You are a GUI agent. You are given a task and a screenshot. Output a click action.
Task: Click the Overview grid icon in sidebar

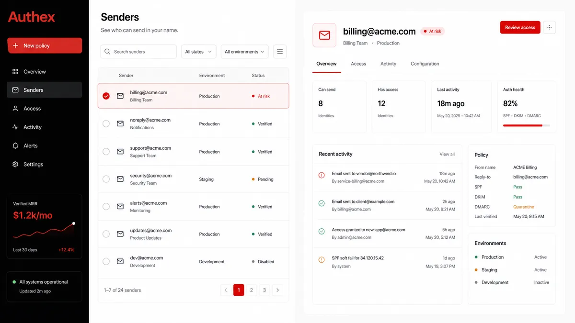click(x=15, y=72)
